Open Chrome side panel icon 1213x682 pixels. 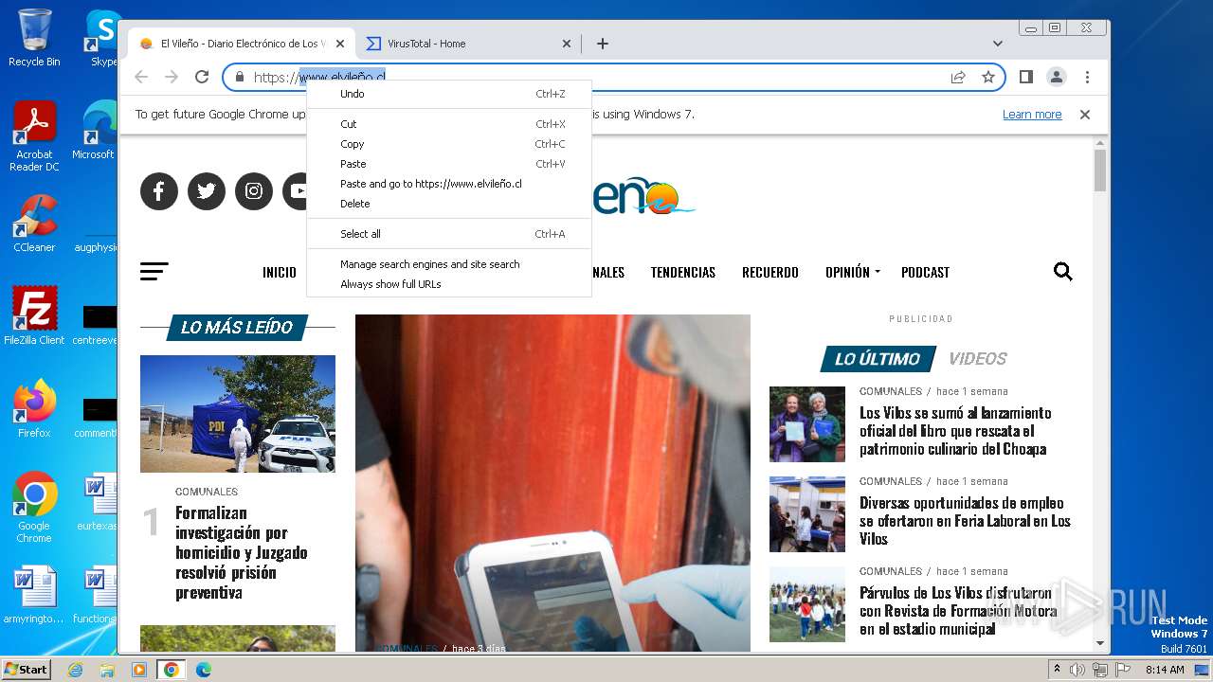pos(1025,77)
